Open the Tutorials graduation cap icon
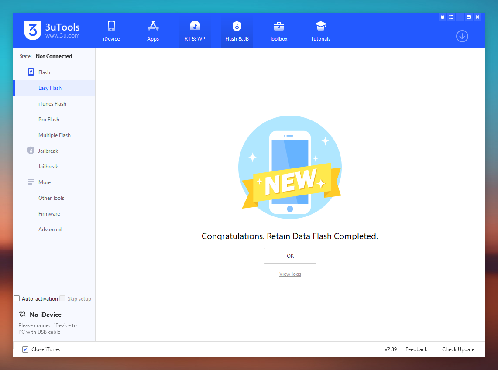This screenshot has width=498, height=370. [x=320, y=26]
